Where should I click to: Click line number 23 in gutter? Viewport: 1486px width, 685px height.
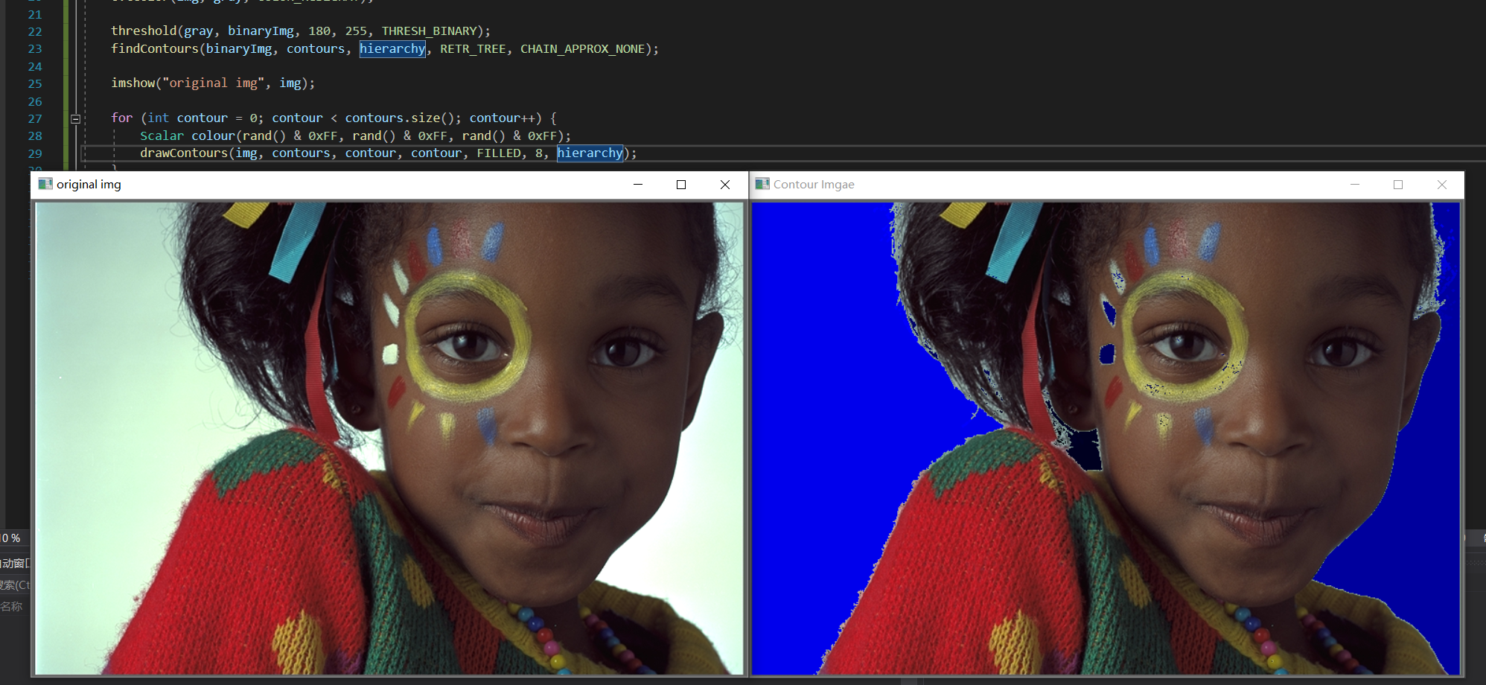[x=35, y=49]
